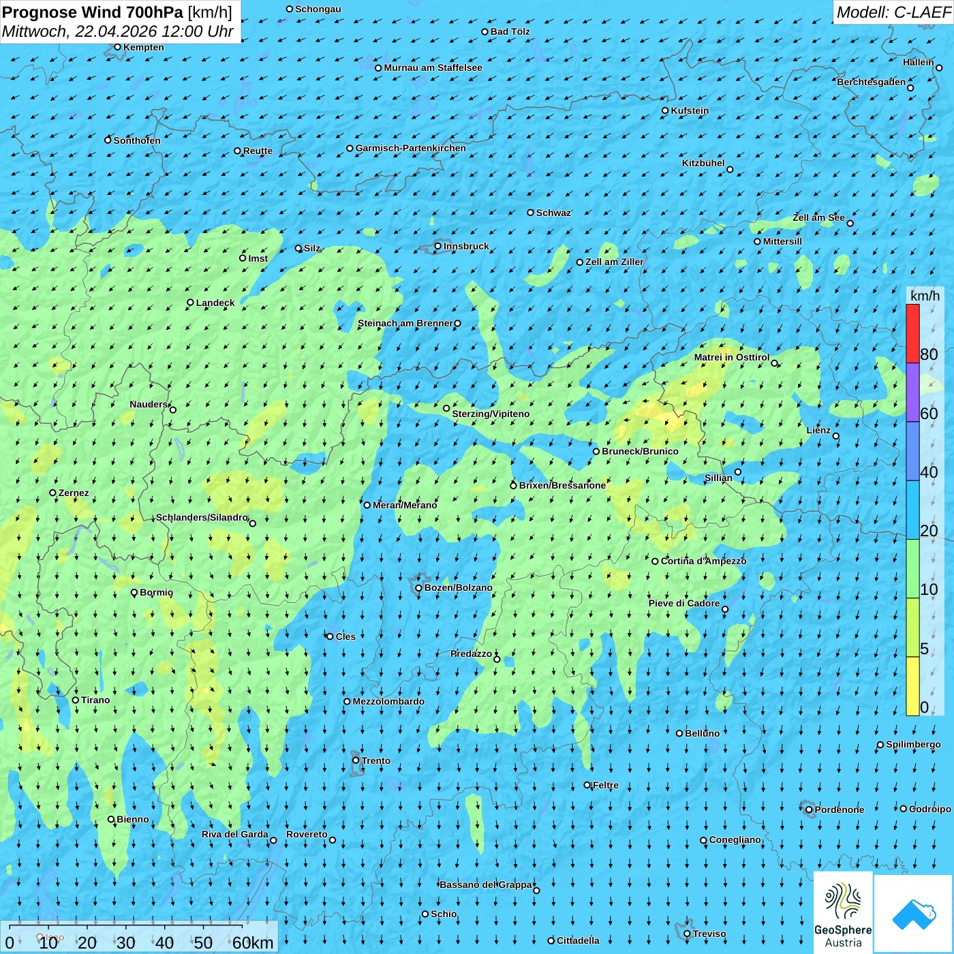Select the purple 60–80 km/h legend swatch
The height and width of the screenshot is (954, 954).
coord(912,393)
